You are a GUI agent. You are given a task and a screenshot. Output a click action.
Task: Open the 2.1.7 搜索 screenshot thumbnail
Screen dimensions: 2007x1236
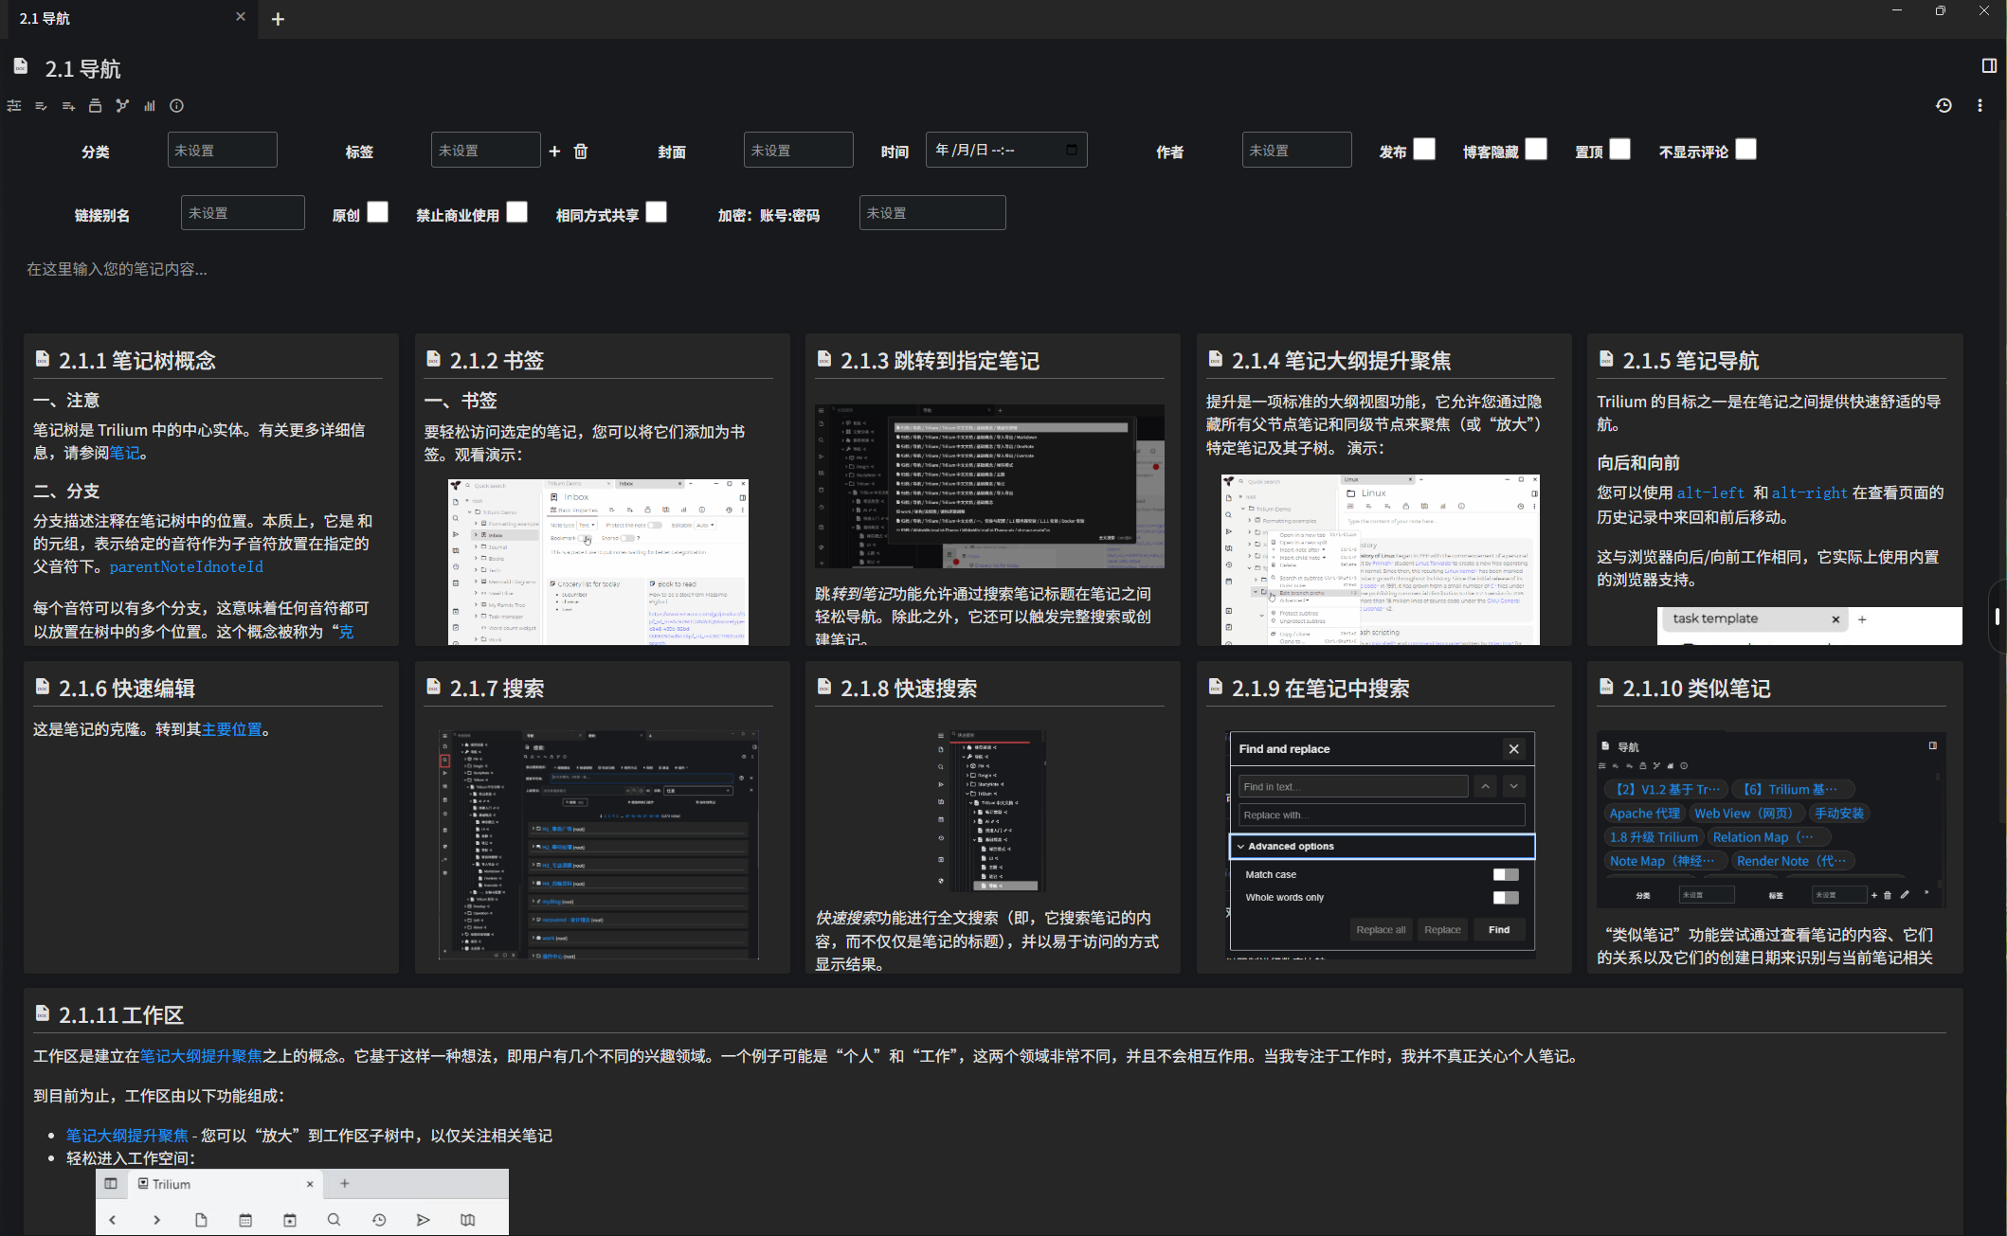[x=599, y=843]
